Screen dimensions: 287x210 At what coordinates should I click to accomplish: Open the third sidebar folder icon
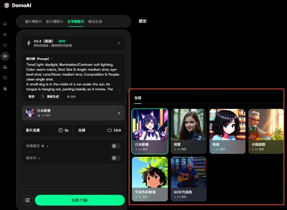pyautogui.click(x=5, y=45)
